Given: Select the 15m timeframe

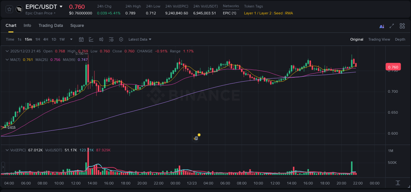Looking at the screenshot, I should tap(28, 39).
